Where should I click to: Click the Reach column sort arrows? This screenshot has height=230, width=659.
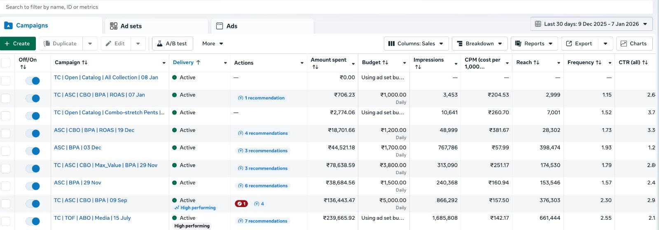[536, 62]
